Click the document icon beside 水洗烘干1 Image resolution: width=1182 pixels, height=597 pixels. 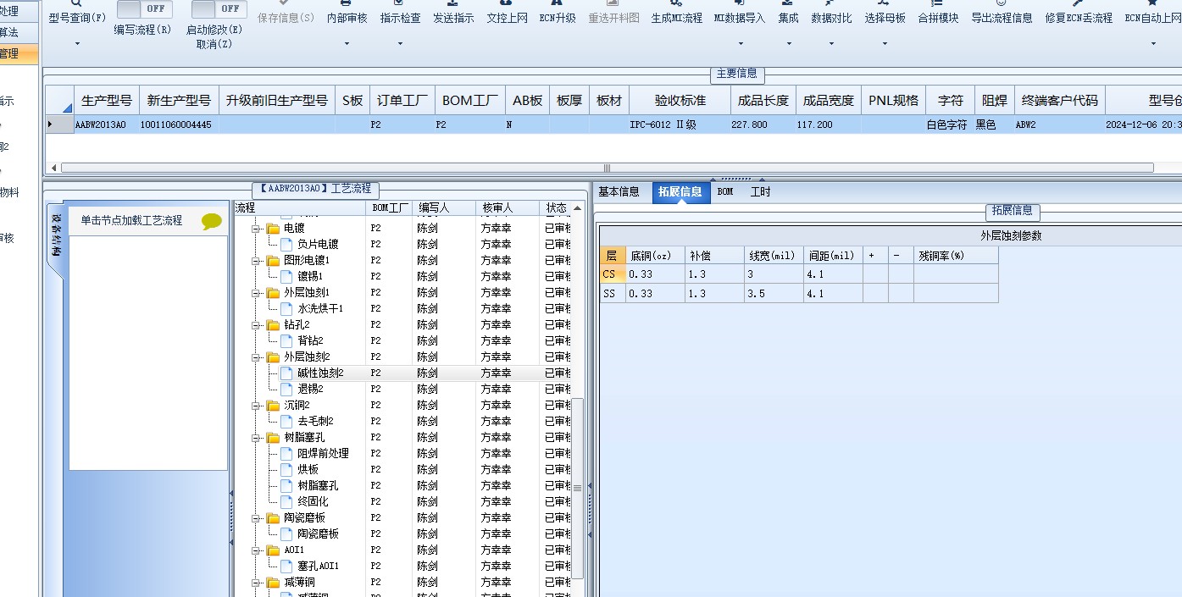pyautogui.click(x=287, y=308)
